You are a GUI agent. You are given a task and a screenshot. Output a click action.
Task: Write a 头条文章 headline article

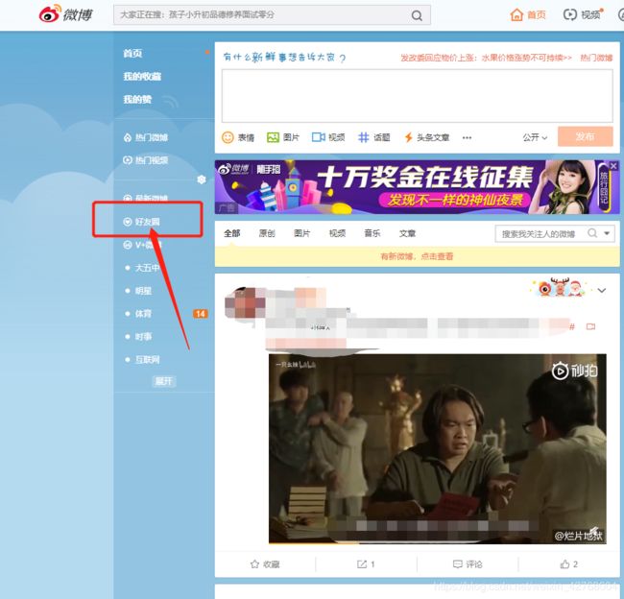point(426,137)
